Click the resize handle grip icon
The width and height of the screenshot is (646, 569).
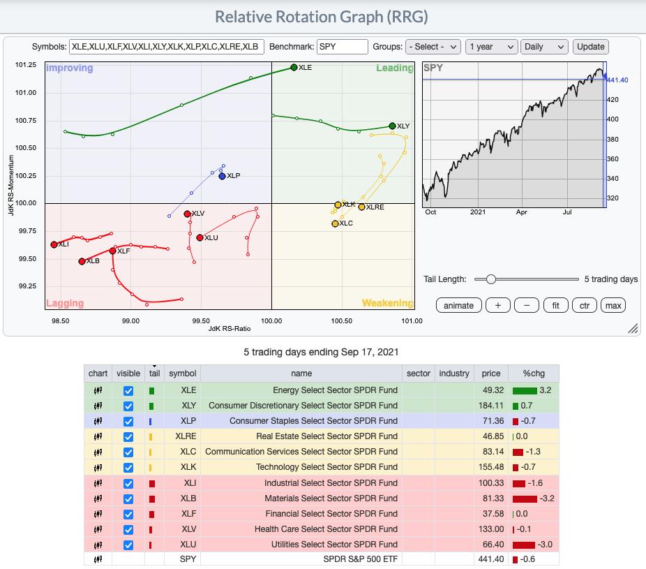(633, 328)
